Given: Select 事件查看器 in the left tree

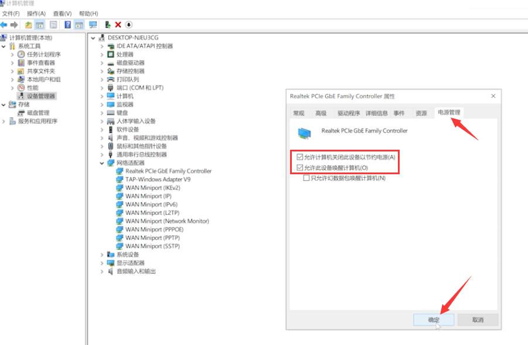Looking at the screenshot, I should pos(41,63).
